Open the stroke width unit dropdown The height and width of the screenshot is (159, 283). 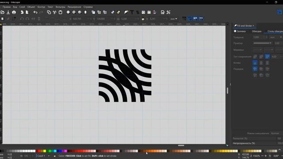click(276, 37)
